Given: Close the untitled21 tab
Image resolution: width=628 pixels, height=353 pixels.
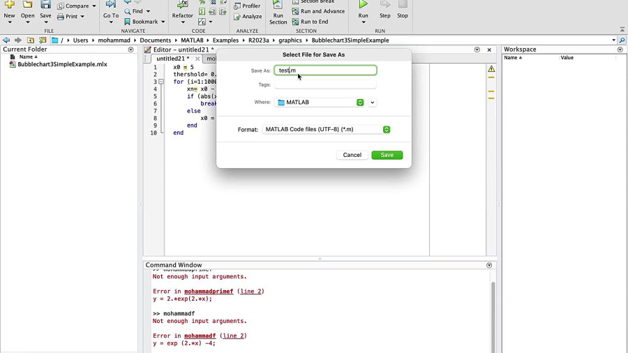Looking at the screenshot, I should coord(197,59).
